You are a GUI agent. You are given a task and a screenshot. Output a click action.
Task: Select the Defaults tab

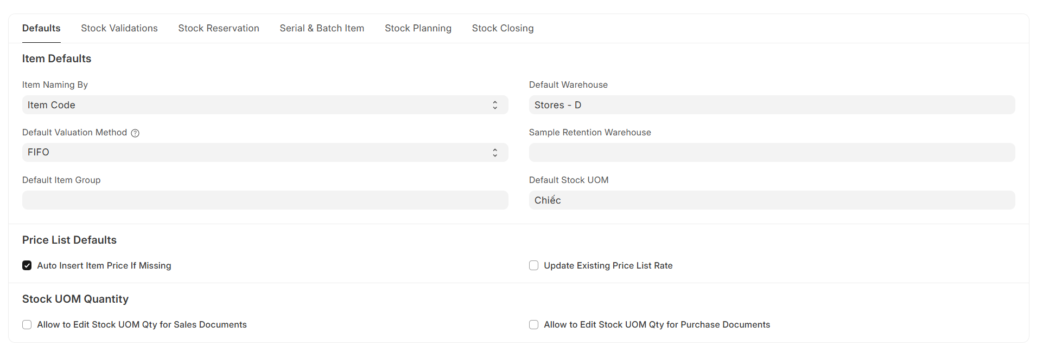pos(41,28)
